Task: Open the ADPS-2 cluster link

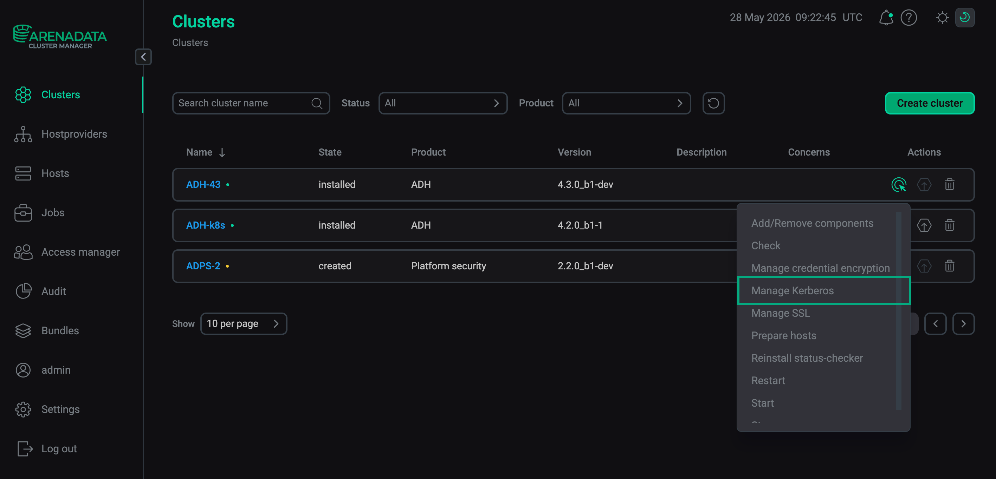Action: pyautogui.click(x=203, y=266)
